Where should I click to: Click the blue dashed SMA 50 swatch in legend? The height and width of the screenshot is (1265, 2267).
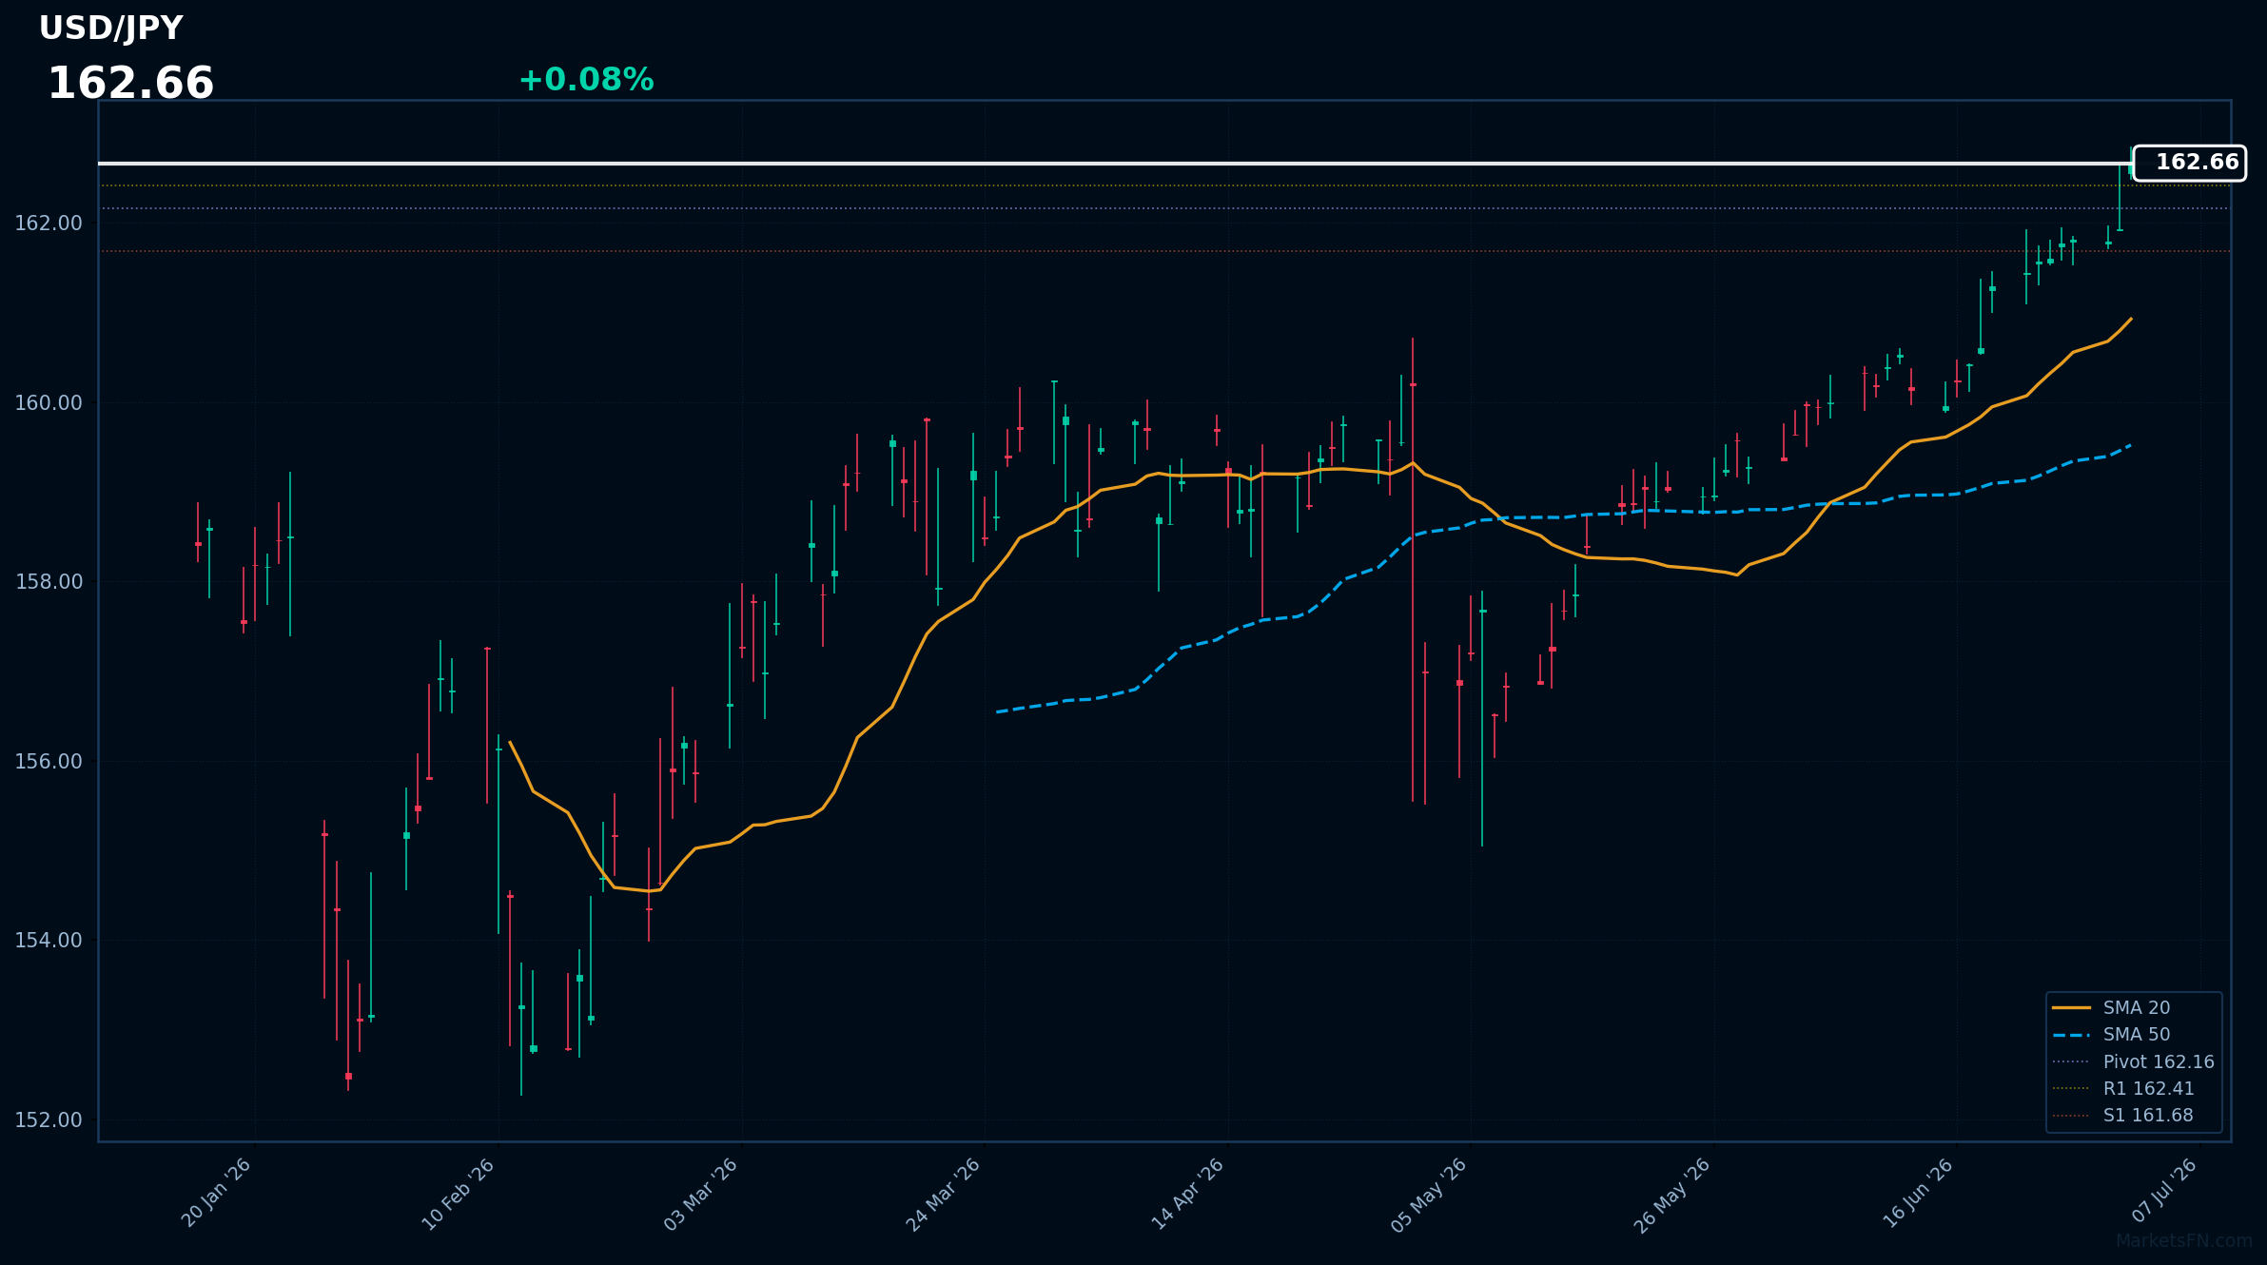(2071, 1034)
